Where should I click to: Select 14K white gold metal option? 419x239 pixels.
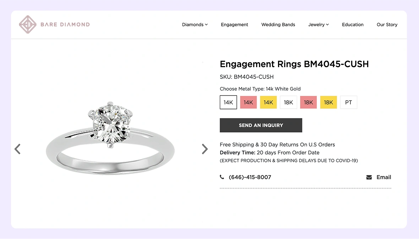[228, 102]
